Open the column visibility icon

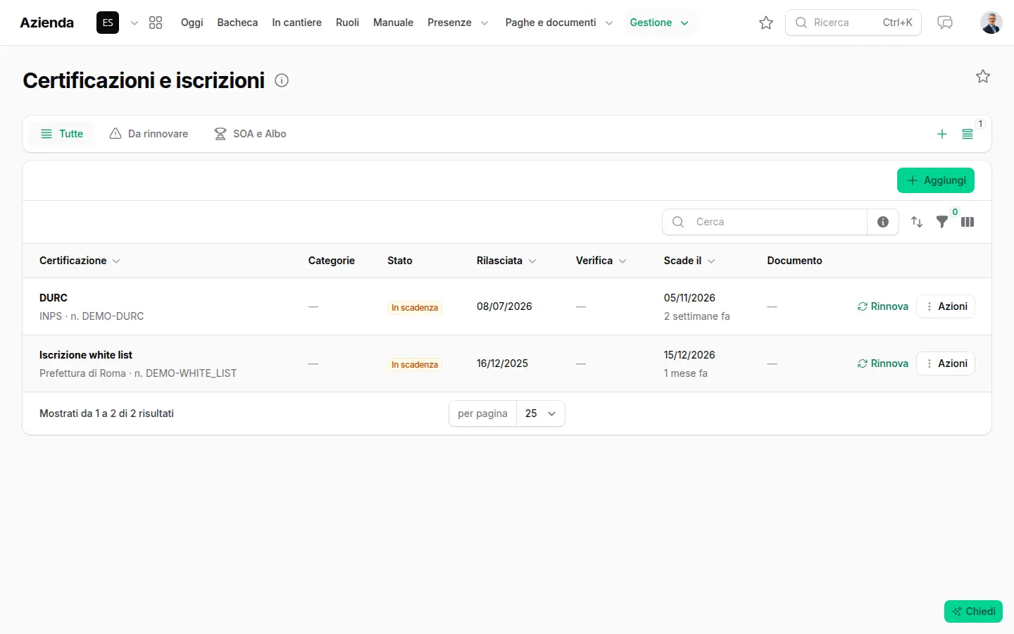(968, 222)
